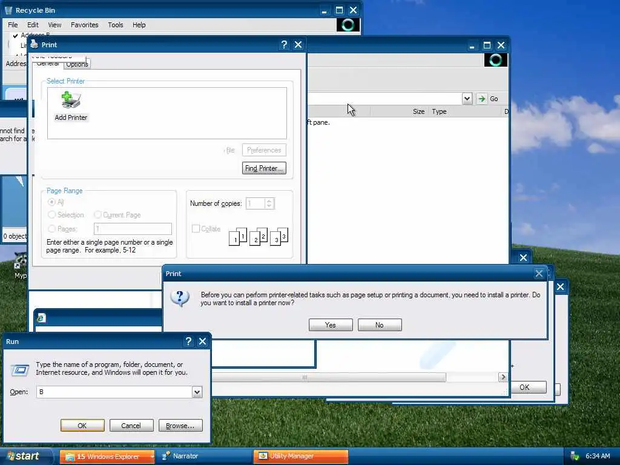Image resolution: width=620 pixels, height=465 pixels.
Task: Click OK in the Run dialog
Action: [82, 426]
